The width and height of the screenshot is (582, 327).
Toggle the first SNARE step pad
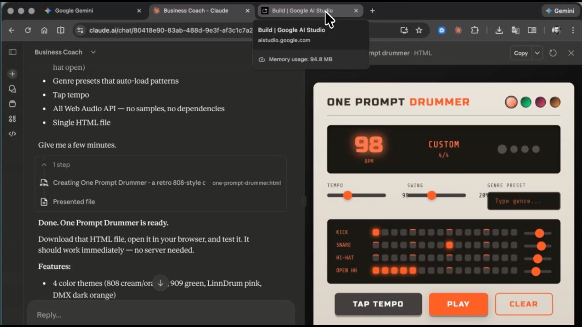(376, 245)
